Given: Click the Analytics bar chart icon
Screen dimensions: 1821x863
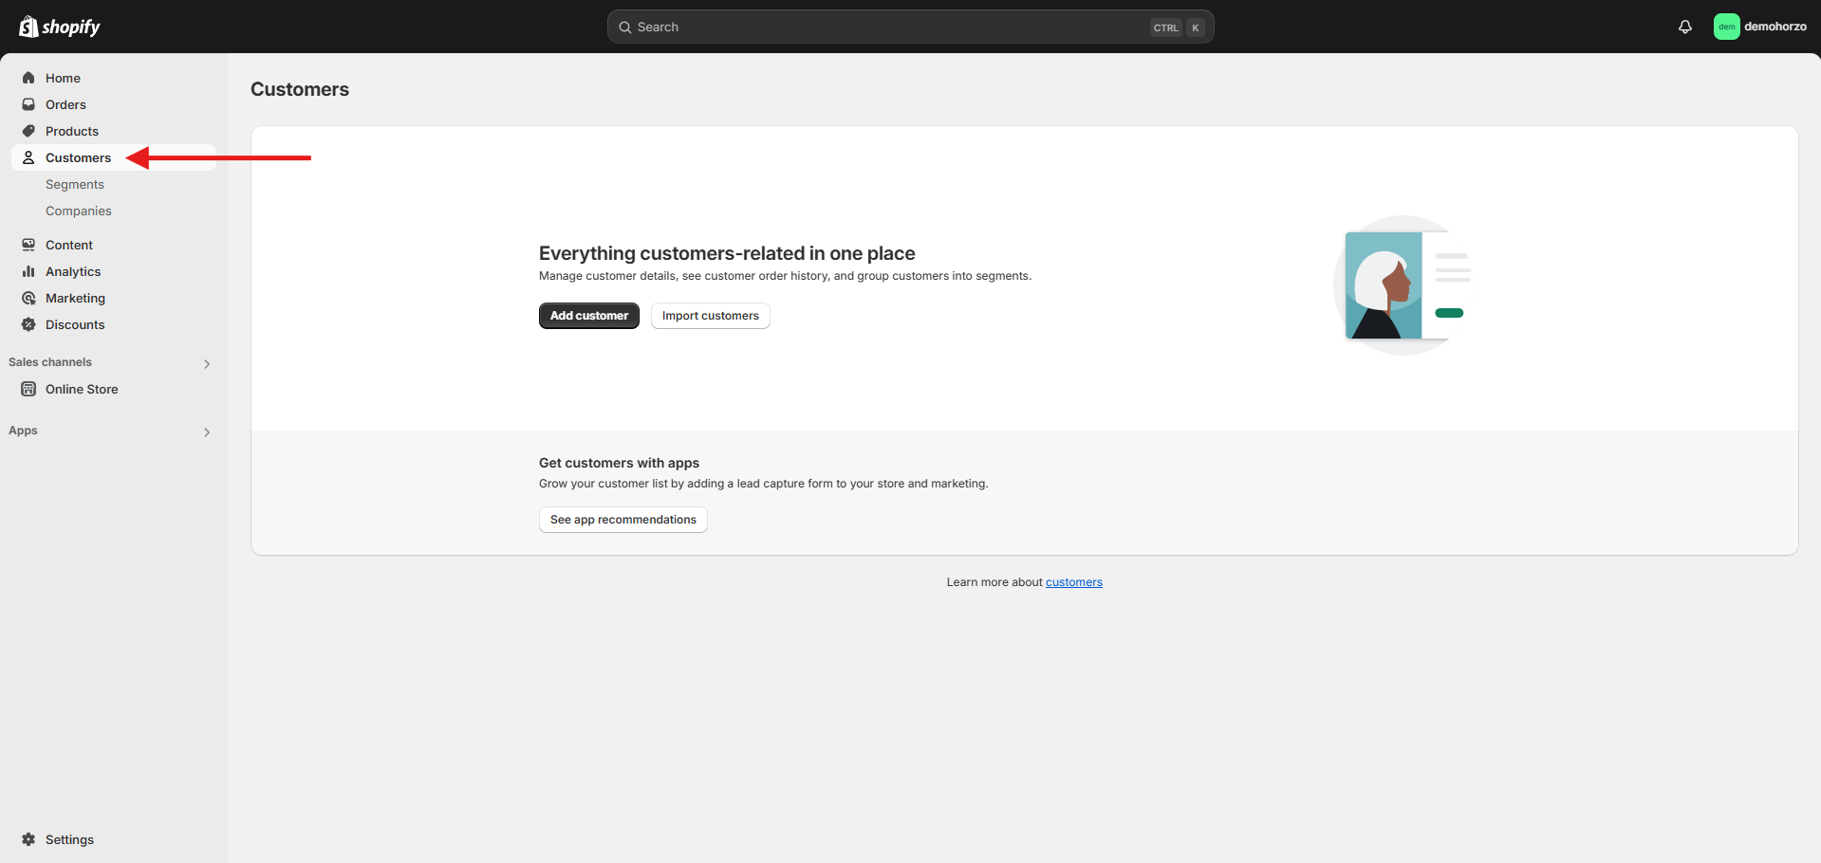Looking at the screenshot, I should [28, 271].
